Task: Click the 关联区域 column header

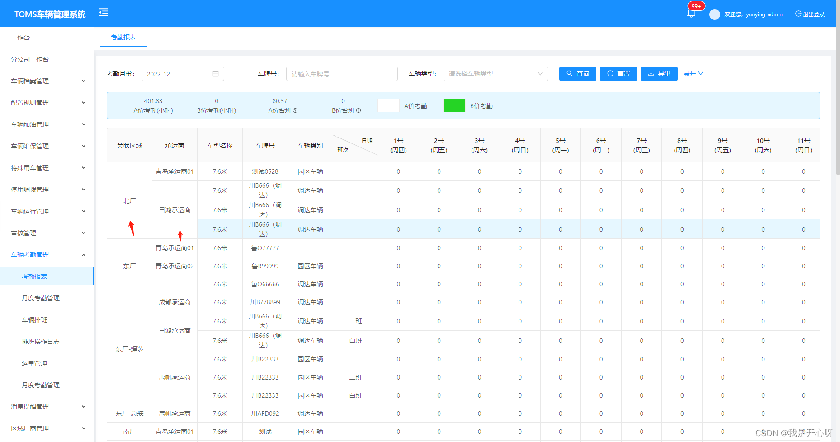Action: (x=129, y=146)
